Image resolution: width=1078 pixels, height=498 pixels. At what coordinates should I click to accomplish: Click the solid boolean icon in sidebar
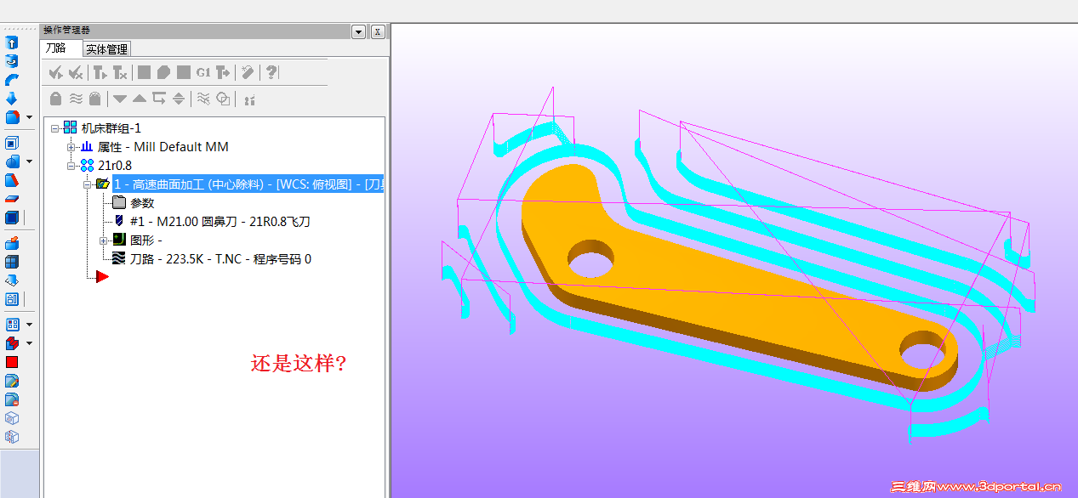[12, 161]
